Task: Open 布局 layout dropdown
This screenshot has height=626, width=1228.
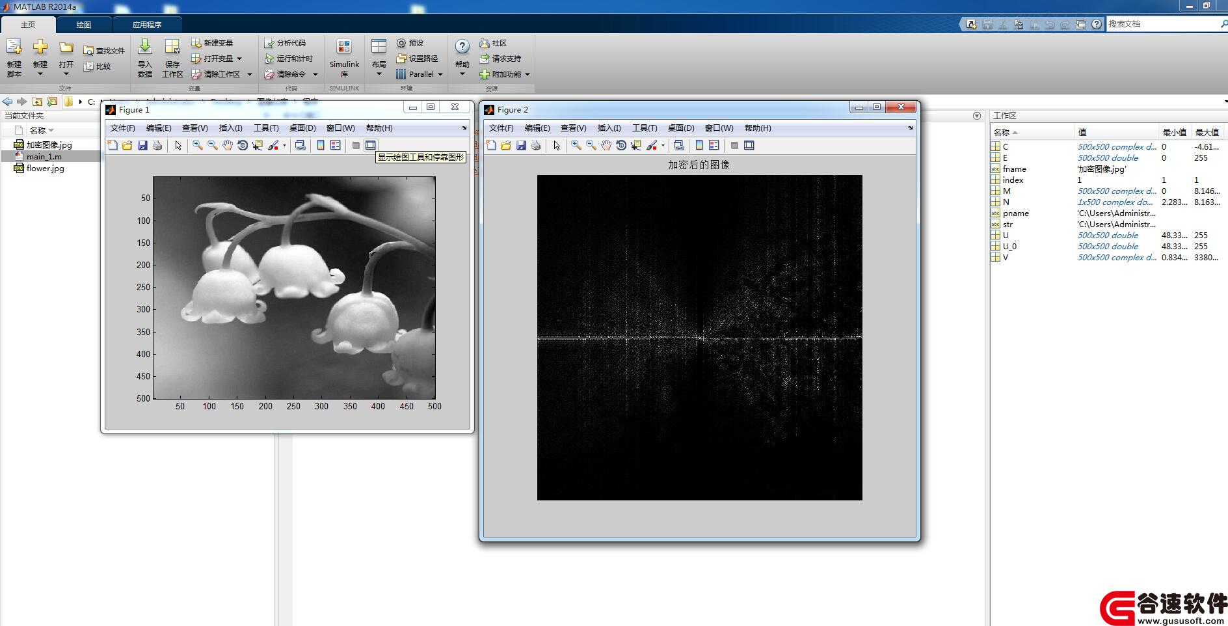Action: [379, 58]
